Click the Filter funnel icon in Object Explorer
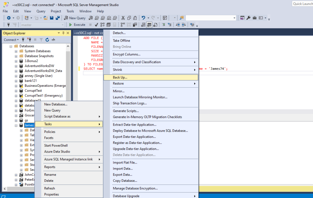The image size is (313, 198). click(x=41, y=40)
